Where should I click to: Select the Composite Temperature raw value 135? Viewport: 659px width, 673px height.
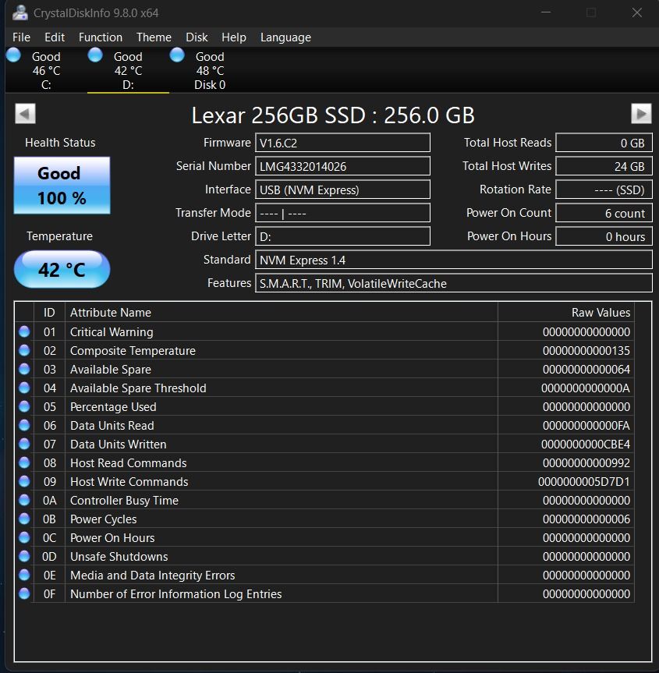click(x=586, y=351)
